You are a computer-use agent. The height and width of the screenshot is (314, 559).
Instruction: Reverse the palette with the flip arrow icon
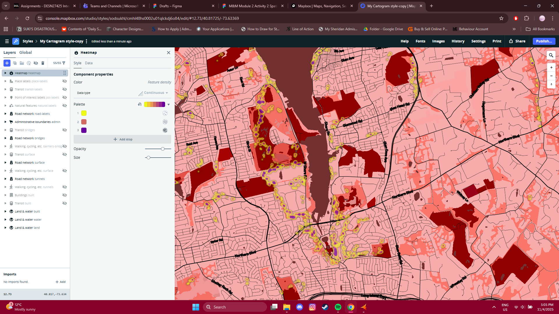coord(140,104)
